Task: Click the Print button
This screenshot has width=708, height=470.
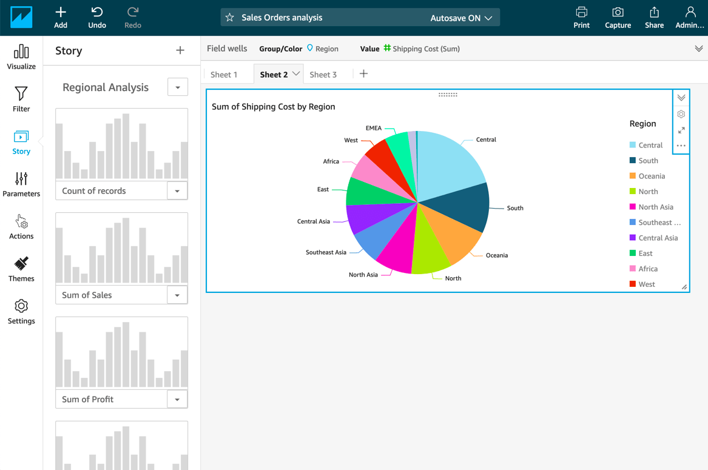Action: (x=581, y=17)
